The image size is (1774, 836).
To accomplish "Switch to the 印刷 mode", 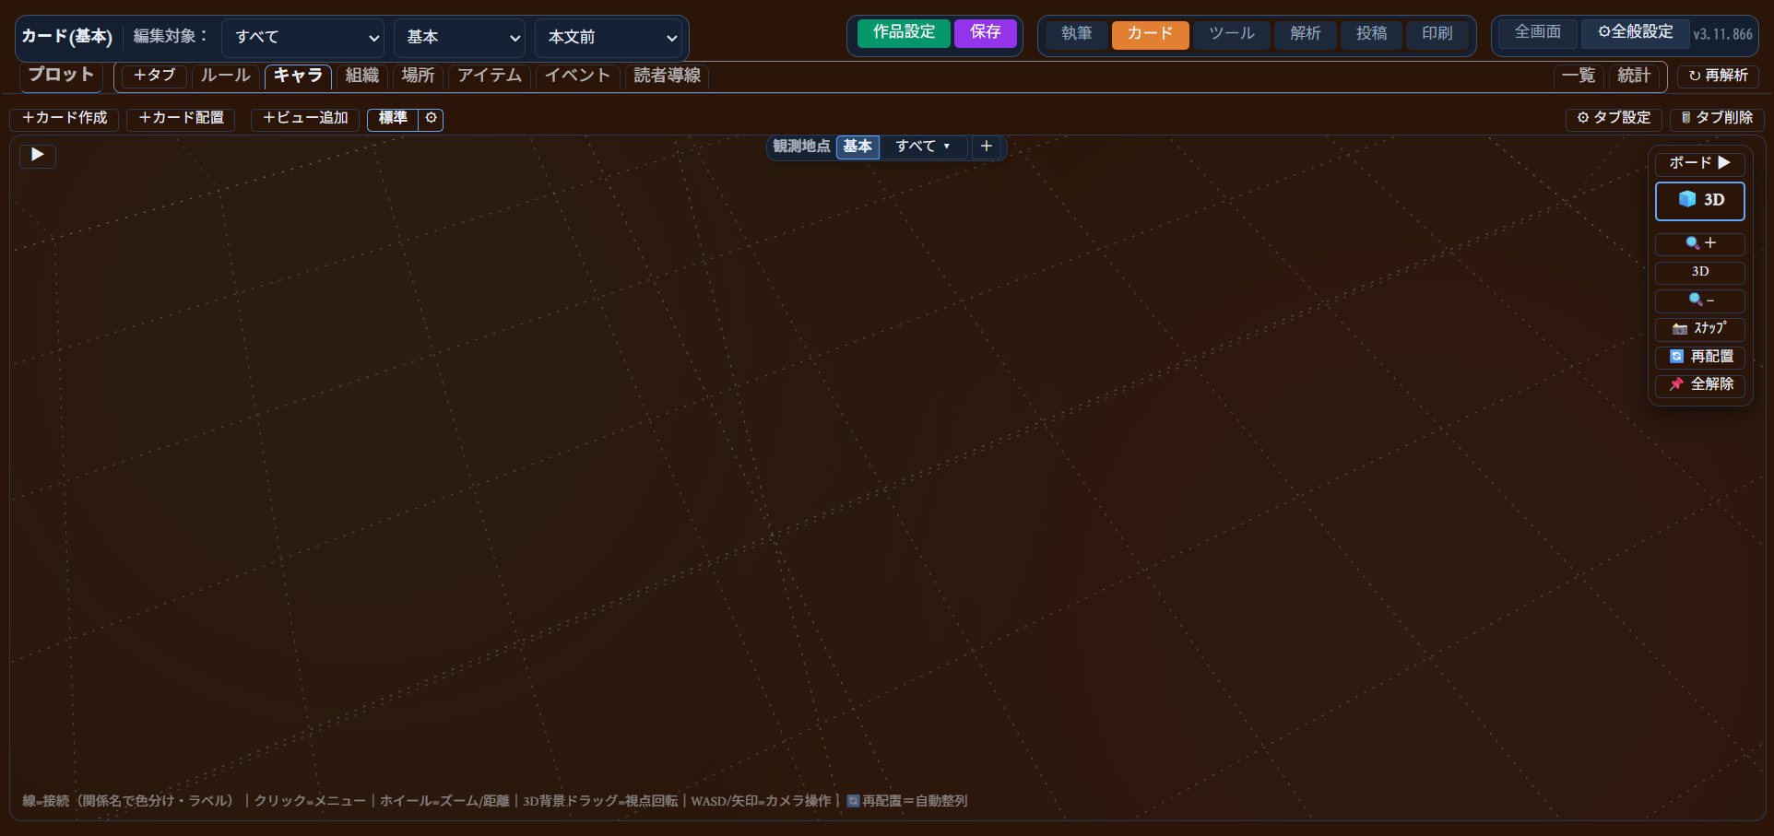I will pyautogui.click(x=1437, y=34).
